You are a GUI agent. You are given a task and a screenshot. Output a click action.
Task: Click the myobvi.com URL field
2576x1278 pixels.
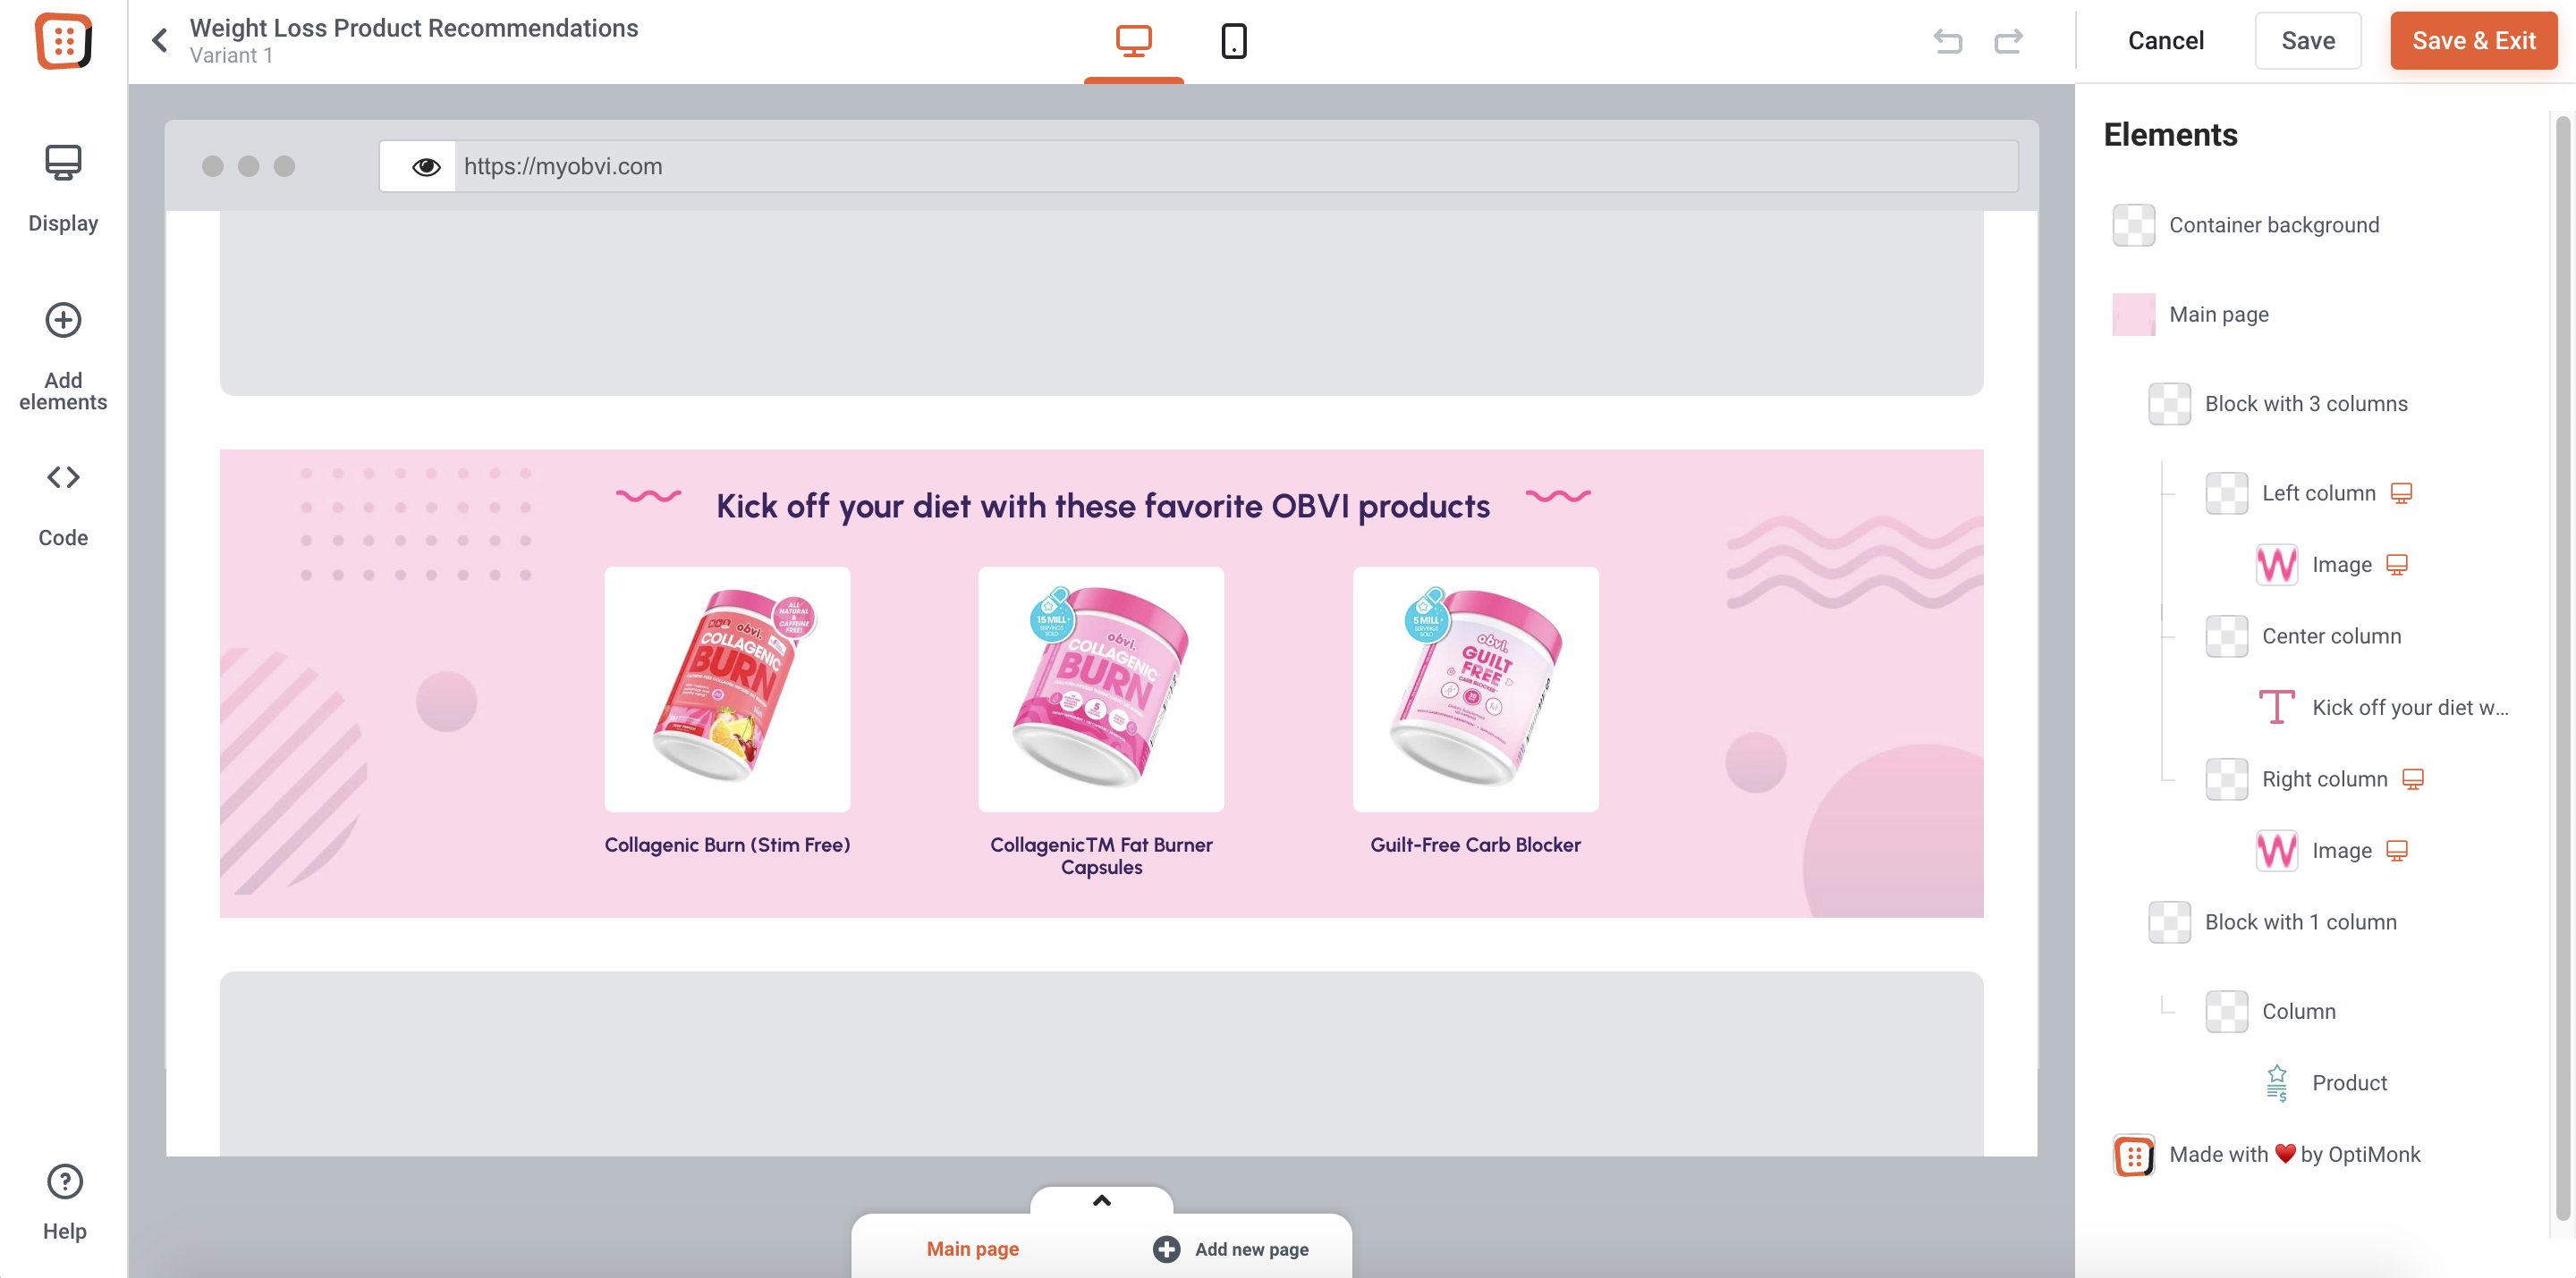coord(1236,167)
